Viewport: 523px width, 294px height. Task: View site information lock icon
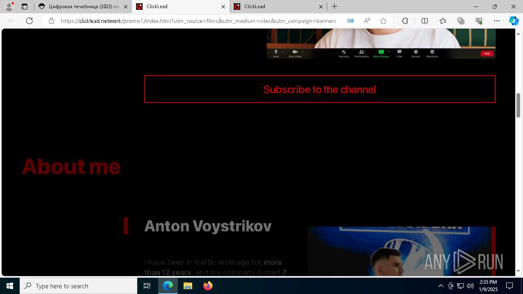click(x=51, y=21)
